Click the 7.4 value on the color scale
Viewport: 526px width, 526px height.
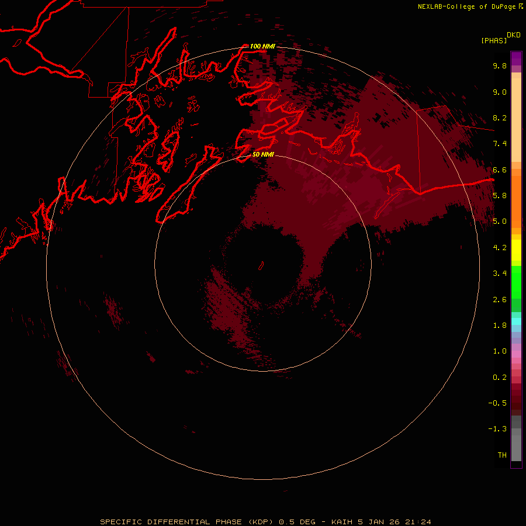[500, 144]
